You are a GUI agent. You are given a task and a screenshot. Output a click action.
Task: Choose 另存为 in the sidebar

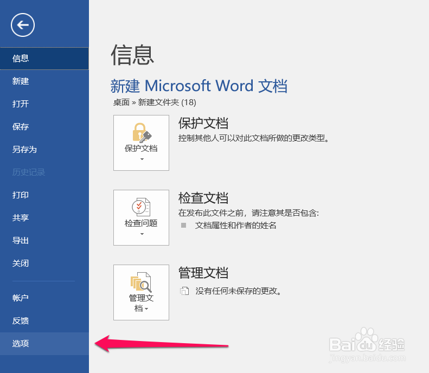tap(44, 150)
